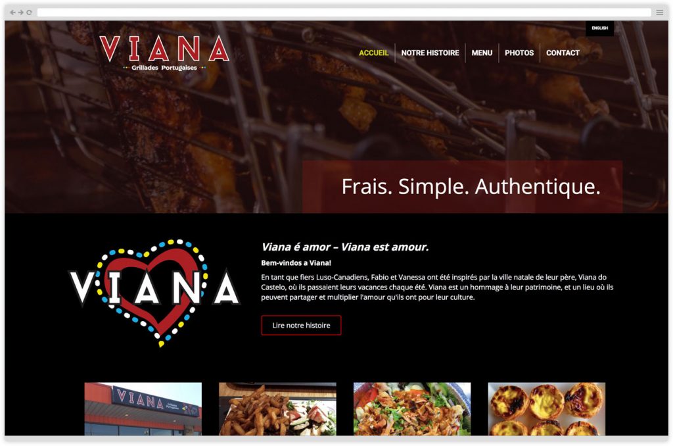
Task: Open the restaurant storefront thumbnail
Action: point(143,409)
